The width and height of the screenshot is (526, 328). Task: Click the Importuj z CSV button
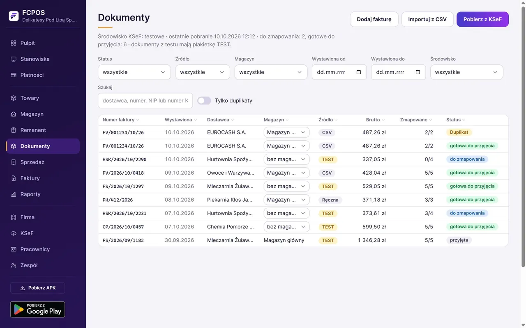[x=427, y=19]
